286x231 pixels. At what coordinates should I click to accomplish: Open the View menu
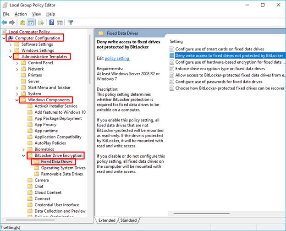[x=37, y=14]
